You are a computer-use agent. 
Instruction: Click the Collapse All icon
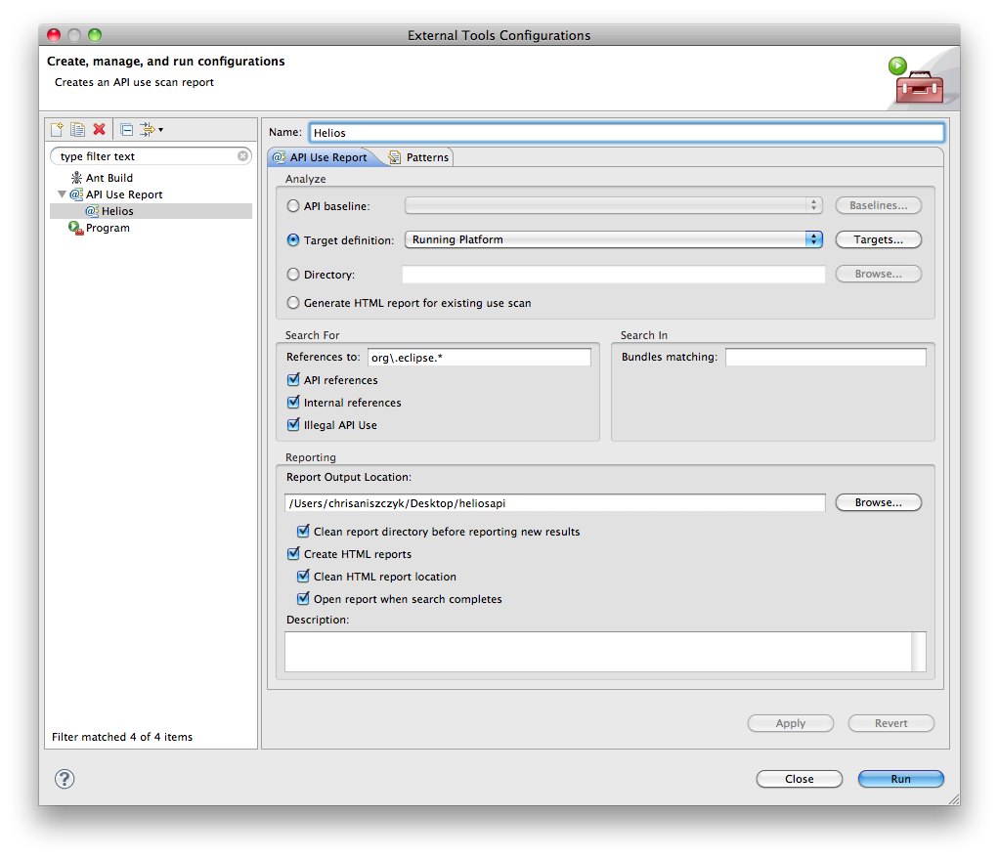point(127,130)
